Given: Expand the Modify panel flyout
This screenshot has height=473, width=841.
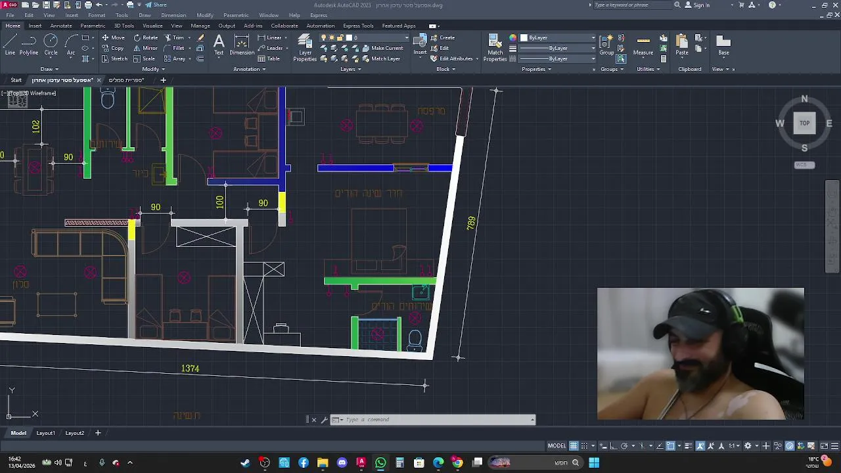Looking at the screenshot, I should pyautogui.click(x=153, y=69).
